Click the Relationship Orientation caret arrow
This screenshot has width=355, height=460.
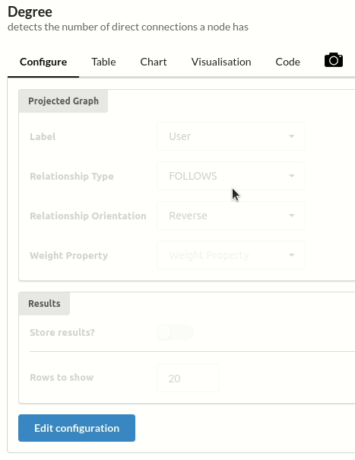[291, 216]
